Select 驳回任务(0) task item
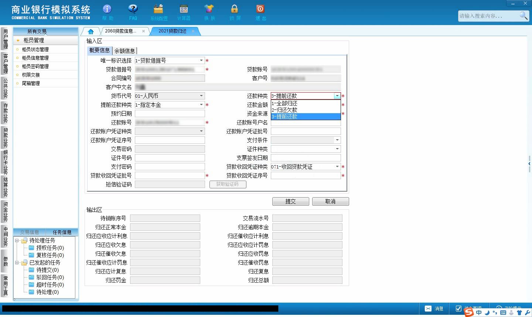532x317 pixels. (50, 277)
